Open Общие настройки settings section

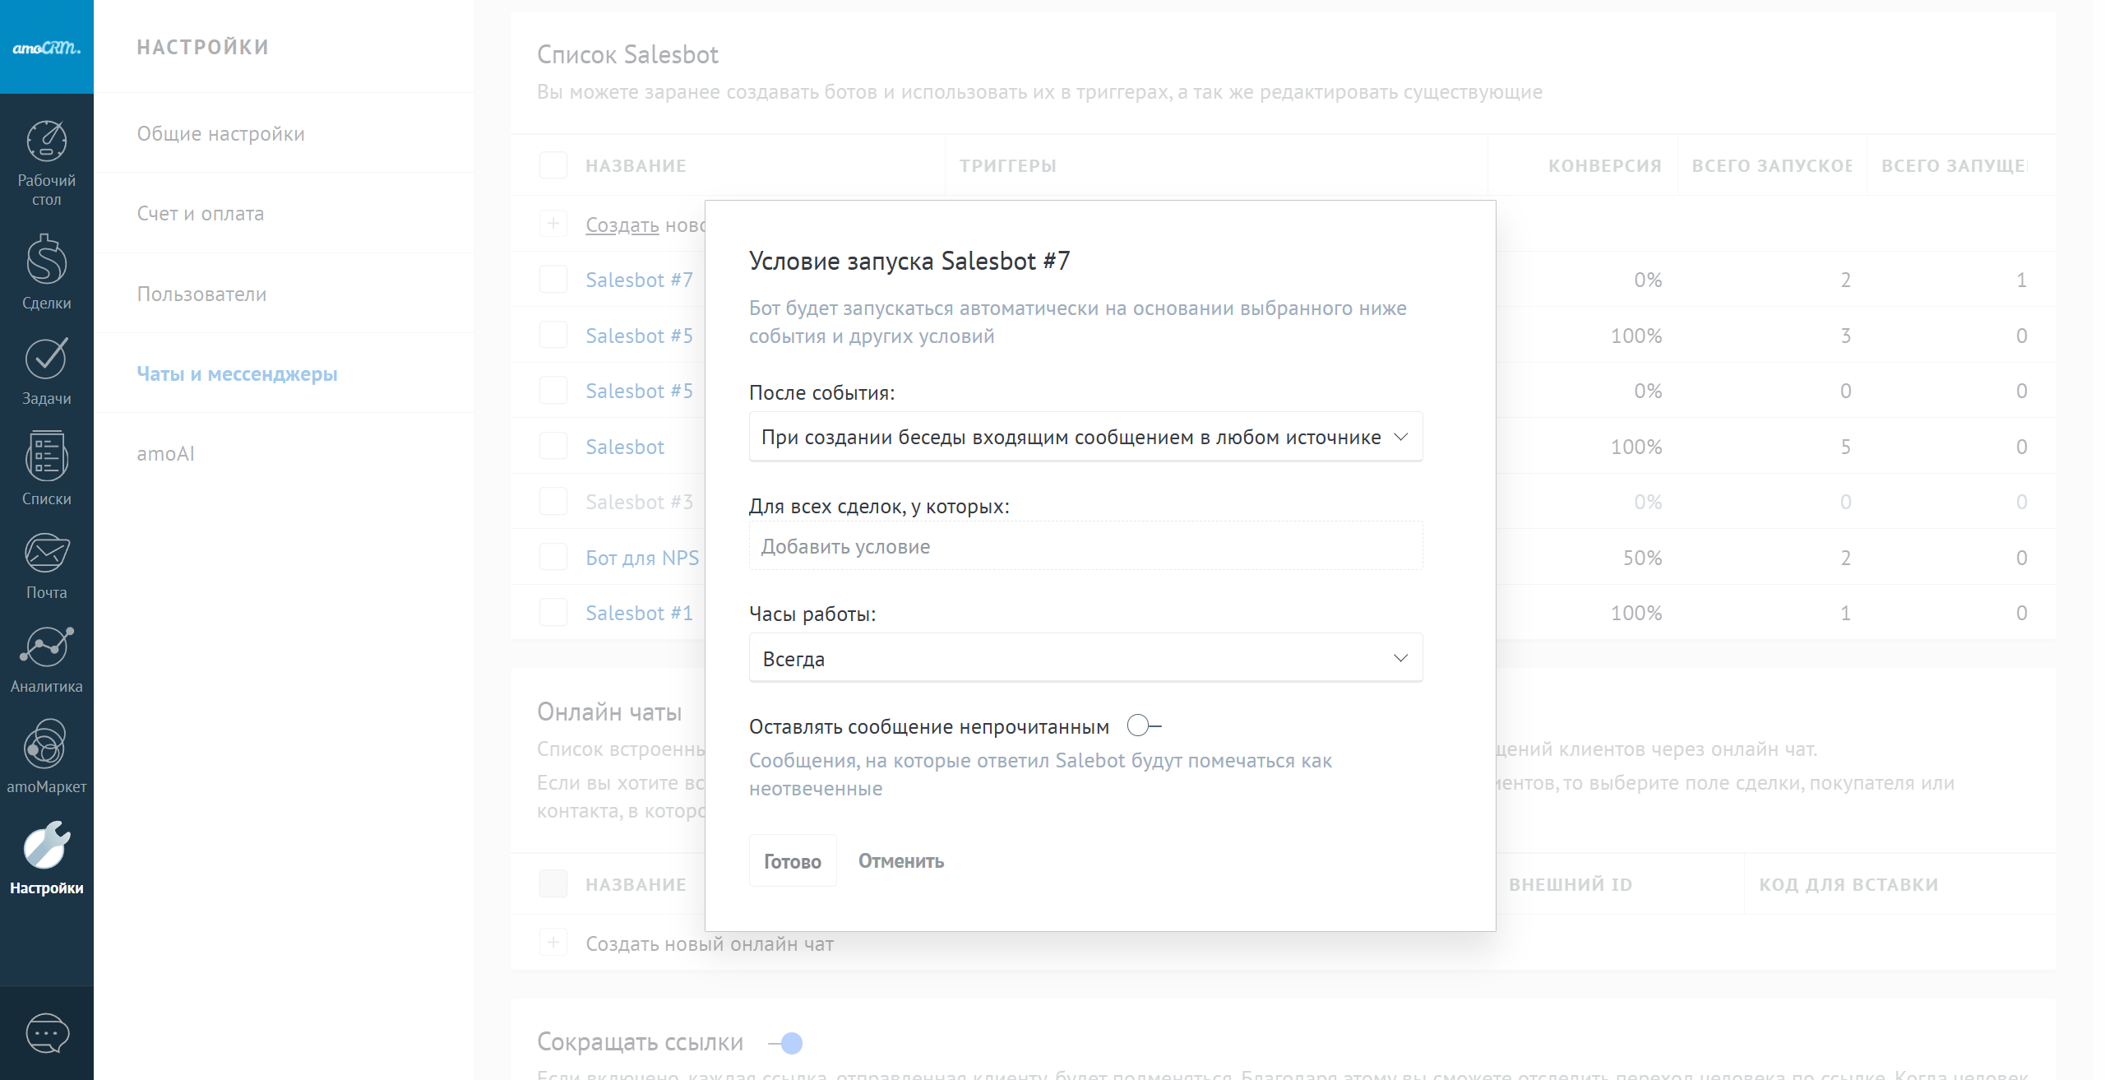[x=220, y=133]
